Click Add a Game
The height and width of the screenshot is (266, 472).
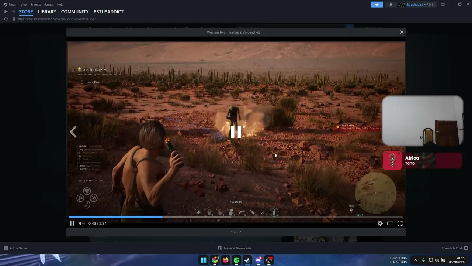point(15,248)
